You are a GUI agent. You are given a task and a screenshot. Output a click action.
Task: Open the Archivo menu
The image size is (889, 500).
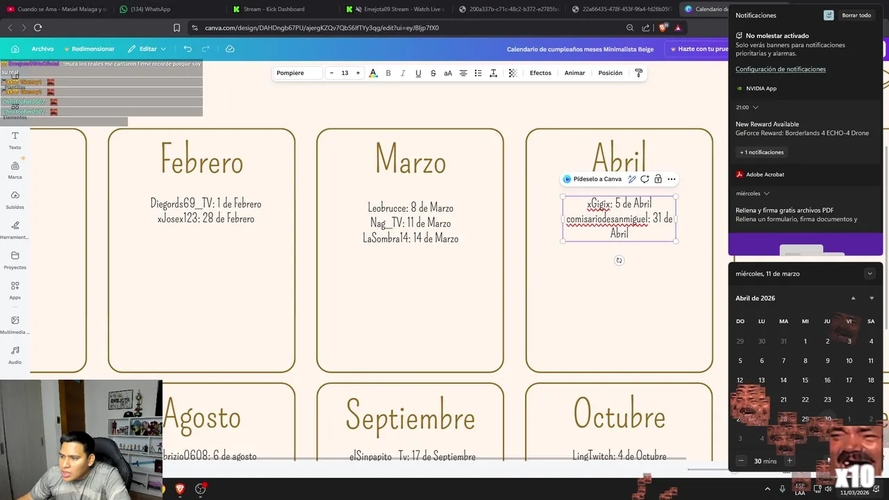42,49
